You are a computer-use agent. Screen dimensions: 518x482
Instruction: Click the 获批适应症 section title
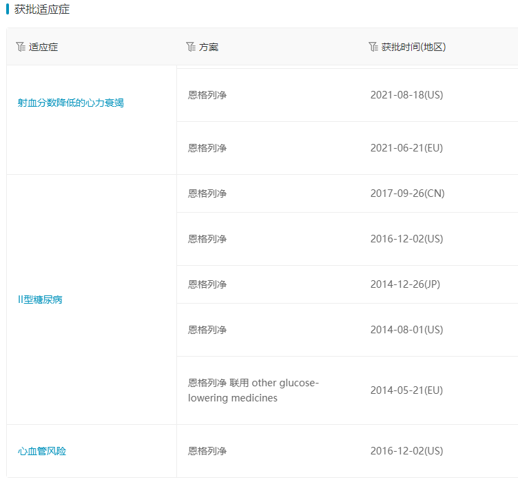coord(42,10)
